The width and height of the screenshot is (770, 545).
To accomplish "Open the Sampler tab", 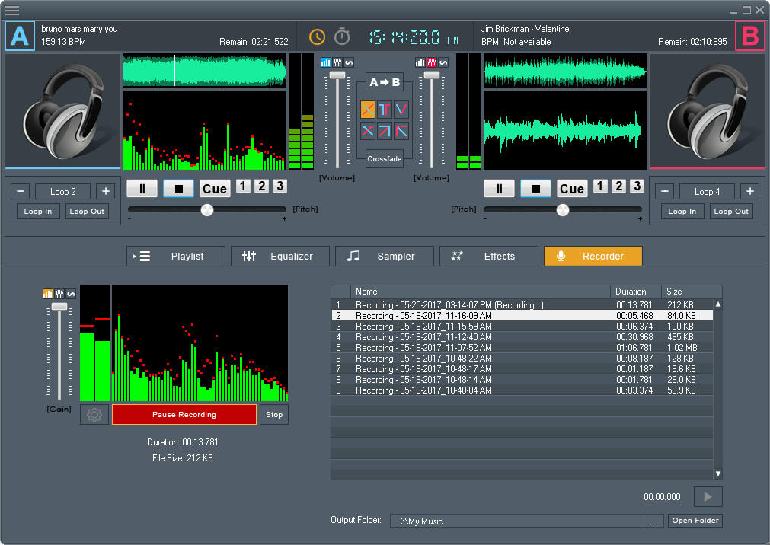I will [x=384, y=256].
